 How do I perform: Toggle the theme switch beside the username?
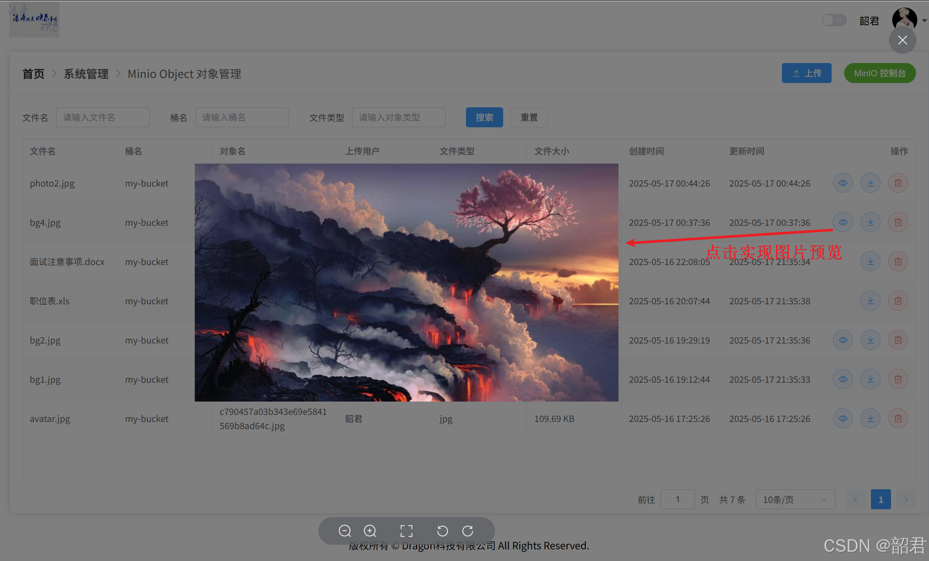pyautogui.click(x=834, y=20)
